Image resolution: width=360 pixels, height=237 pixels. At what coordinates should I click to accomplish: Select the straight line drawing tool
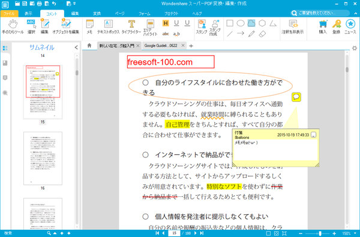click(x=230, y=34)
